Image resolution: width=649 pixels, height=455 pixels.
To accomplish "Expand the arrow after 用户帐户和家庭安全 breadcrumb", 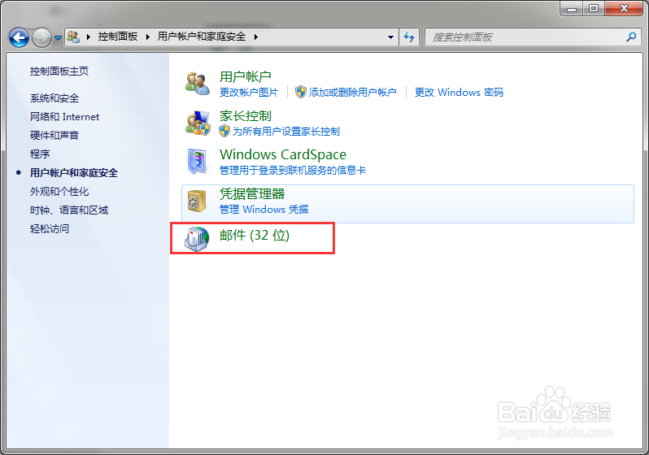I will point(256,37).
